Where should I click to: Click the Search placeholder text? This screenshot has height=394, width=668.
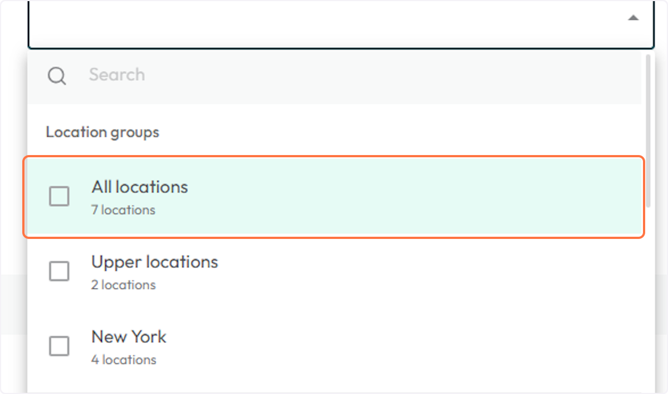click(x=116, y=74)
